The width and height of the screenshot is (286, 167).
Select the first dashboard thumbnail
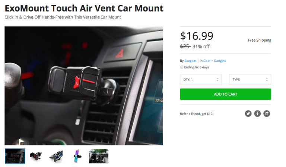15,156
